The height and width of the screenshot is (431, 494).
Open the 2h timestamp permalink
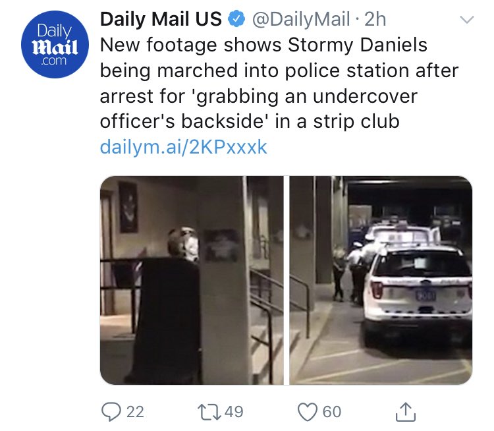[375, 19]
